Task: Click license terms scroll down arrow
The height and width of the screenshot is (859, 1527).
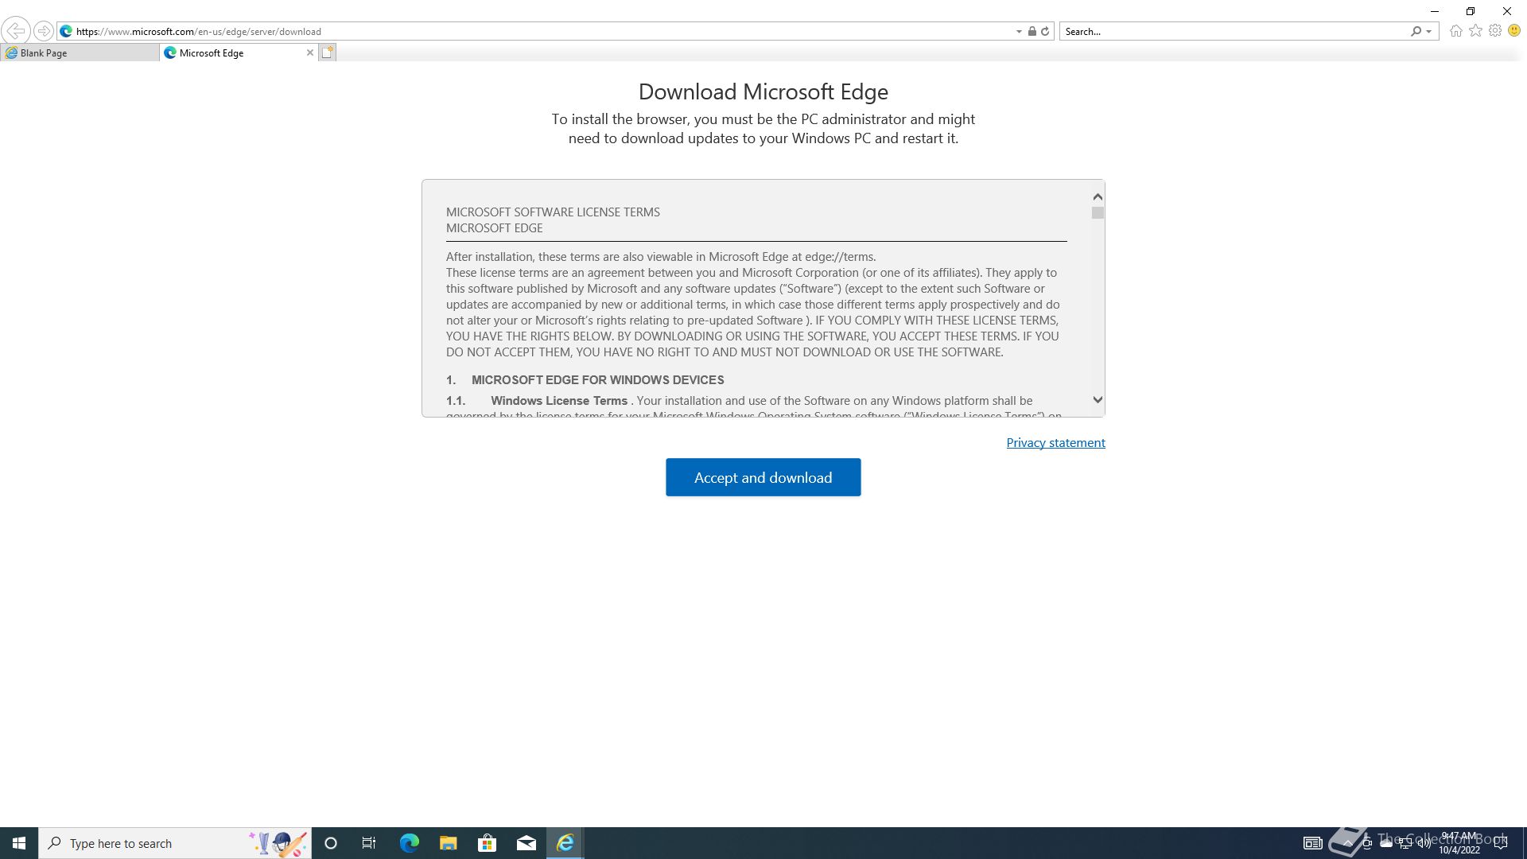Action: 1098,400
